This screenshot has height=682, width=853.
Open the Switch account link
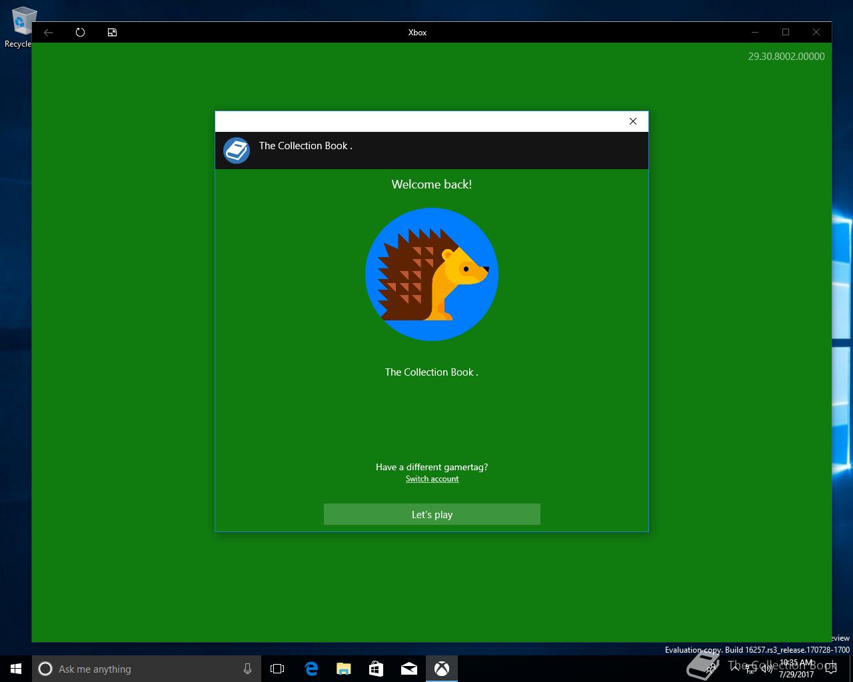[432, 479]
